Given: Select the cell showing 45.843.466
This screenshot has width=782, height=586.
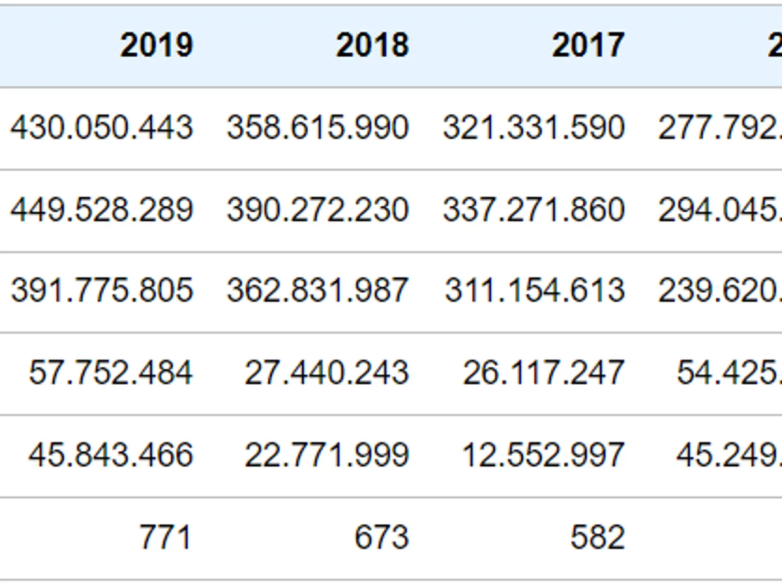Looking at the screenshot, I should tap(111, 455).
